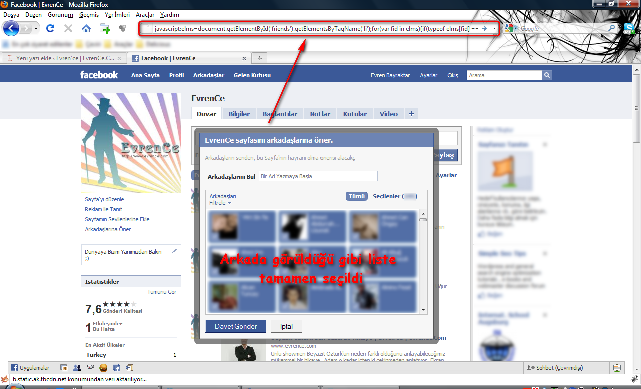Focus the javascript address bar

click(x=316, y=28)
